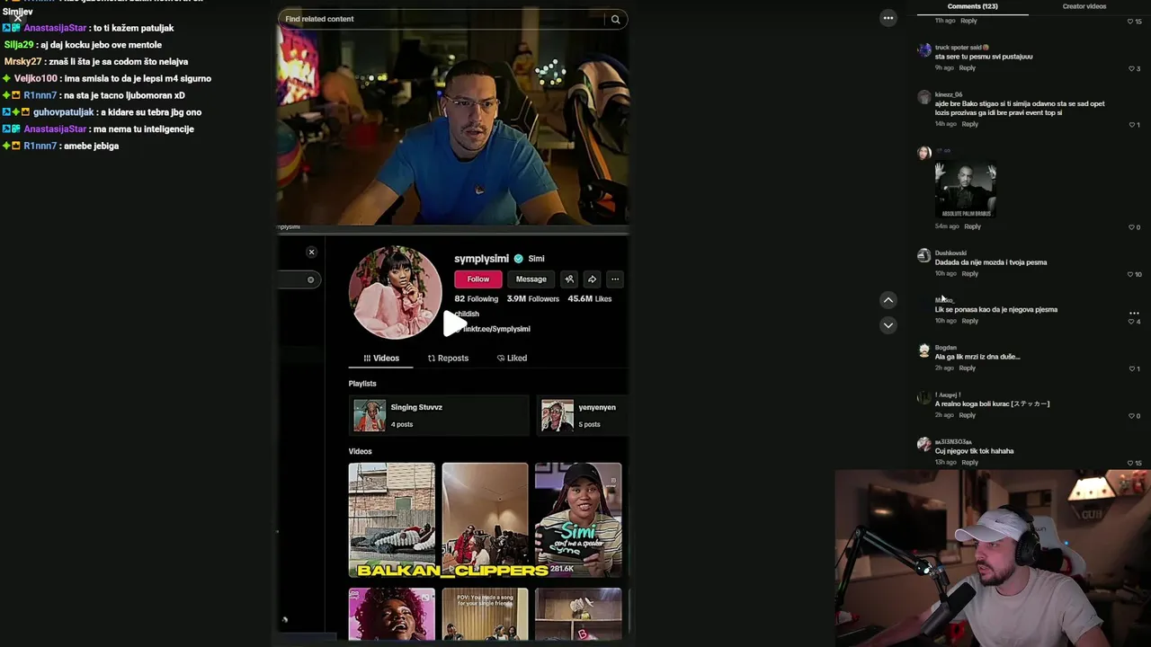Reply to the 'Cuj njegov tik tok hahaha' comment
The height and width of the screenshot is (647, 1151).
coord(969,463)
